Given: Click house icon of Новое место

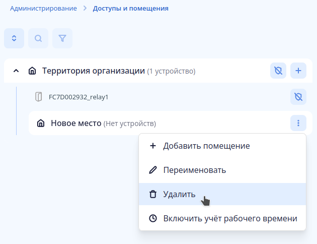Looking at the screenshot, I should (41, 123).
